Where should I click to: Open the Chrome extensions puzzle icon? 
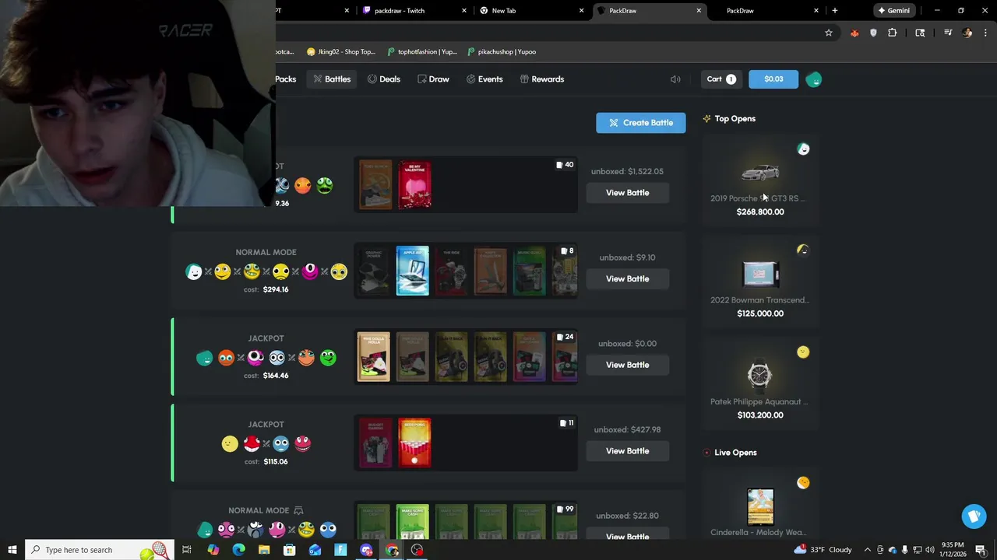tap(893, 33)
